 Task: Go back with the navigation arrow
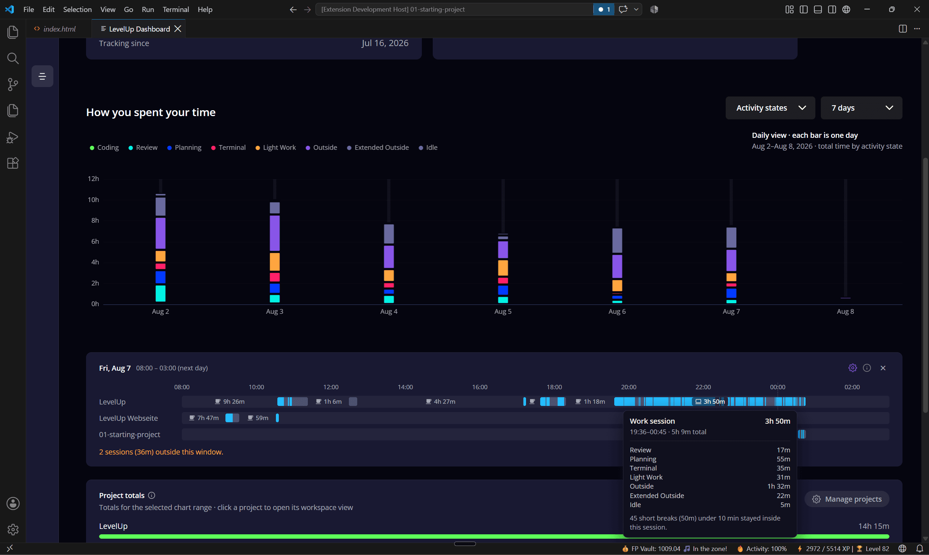coord(293,9)
